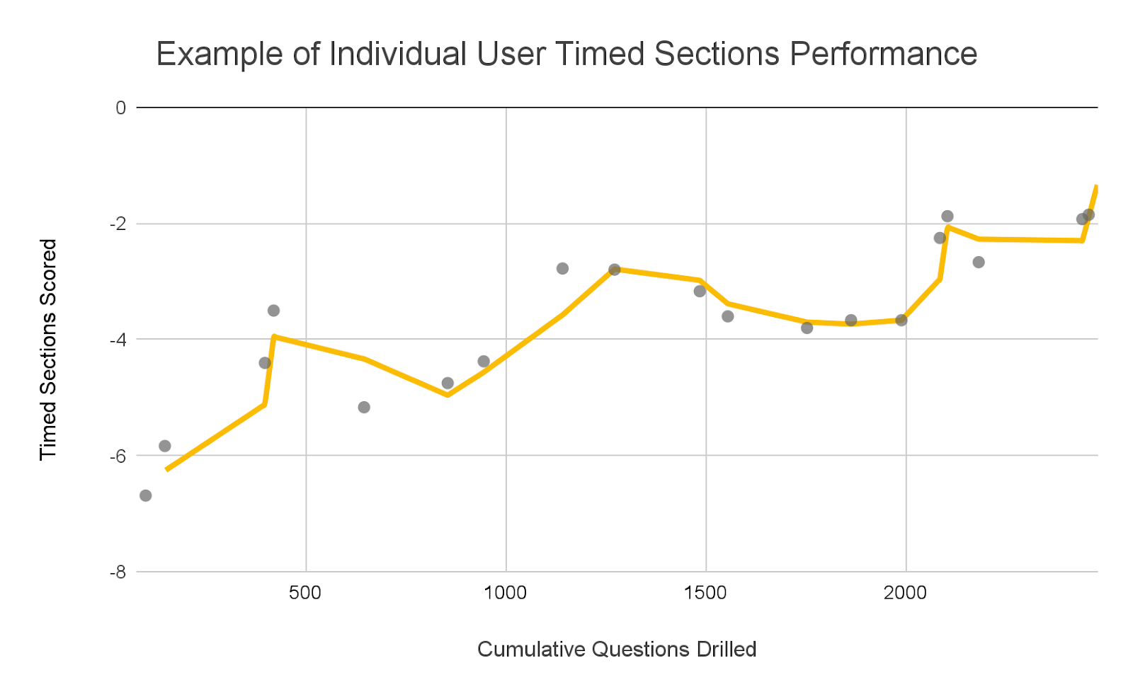Click the y-axis tick label -4
The width and height of the screenshot is (1133, 697).
[118, 340]
